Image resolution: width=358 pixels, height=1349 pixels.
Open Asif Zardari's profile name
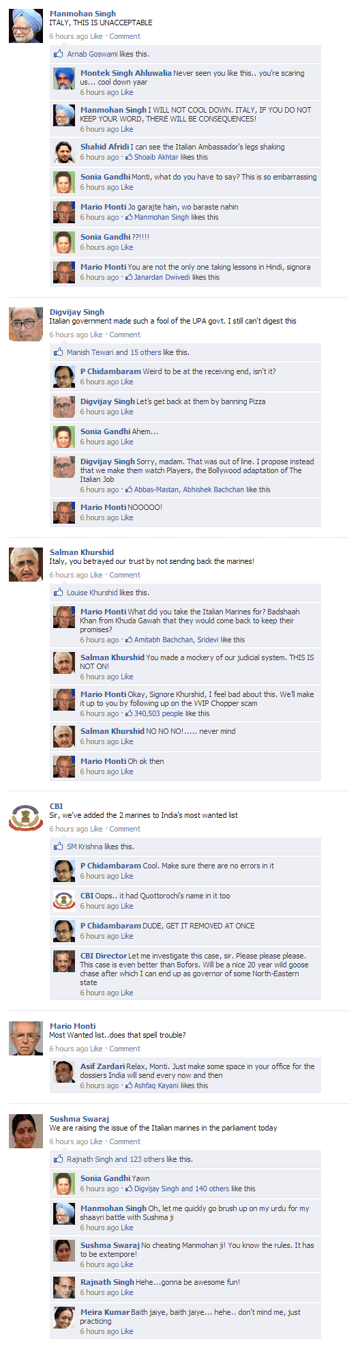coord(103,1066)
